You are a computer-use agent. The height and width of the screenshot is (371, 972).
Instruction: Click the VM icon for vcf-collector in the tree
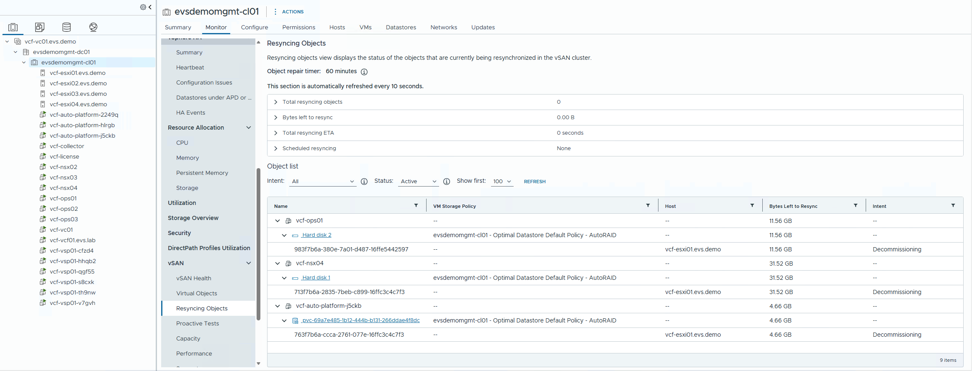pos(43,146)
